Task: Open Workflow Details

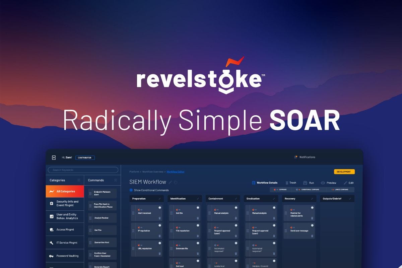Action: pyautogui.click(x=265, y=183)
